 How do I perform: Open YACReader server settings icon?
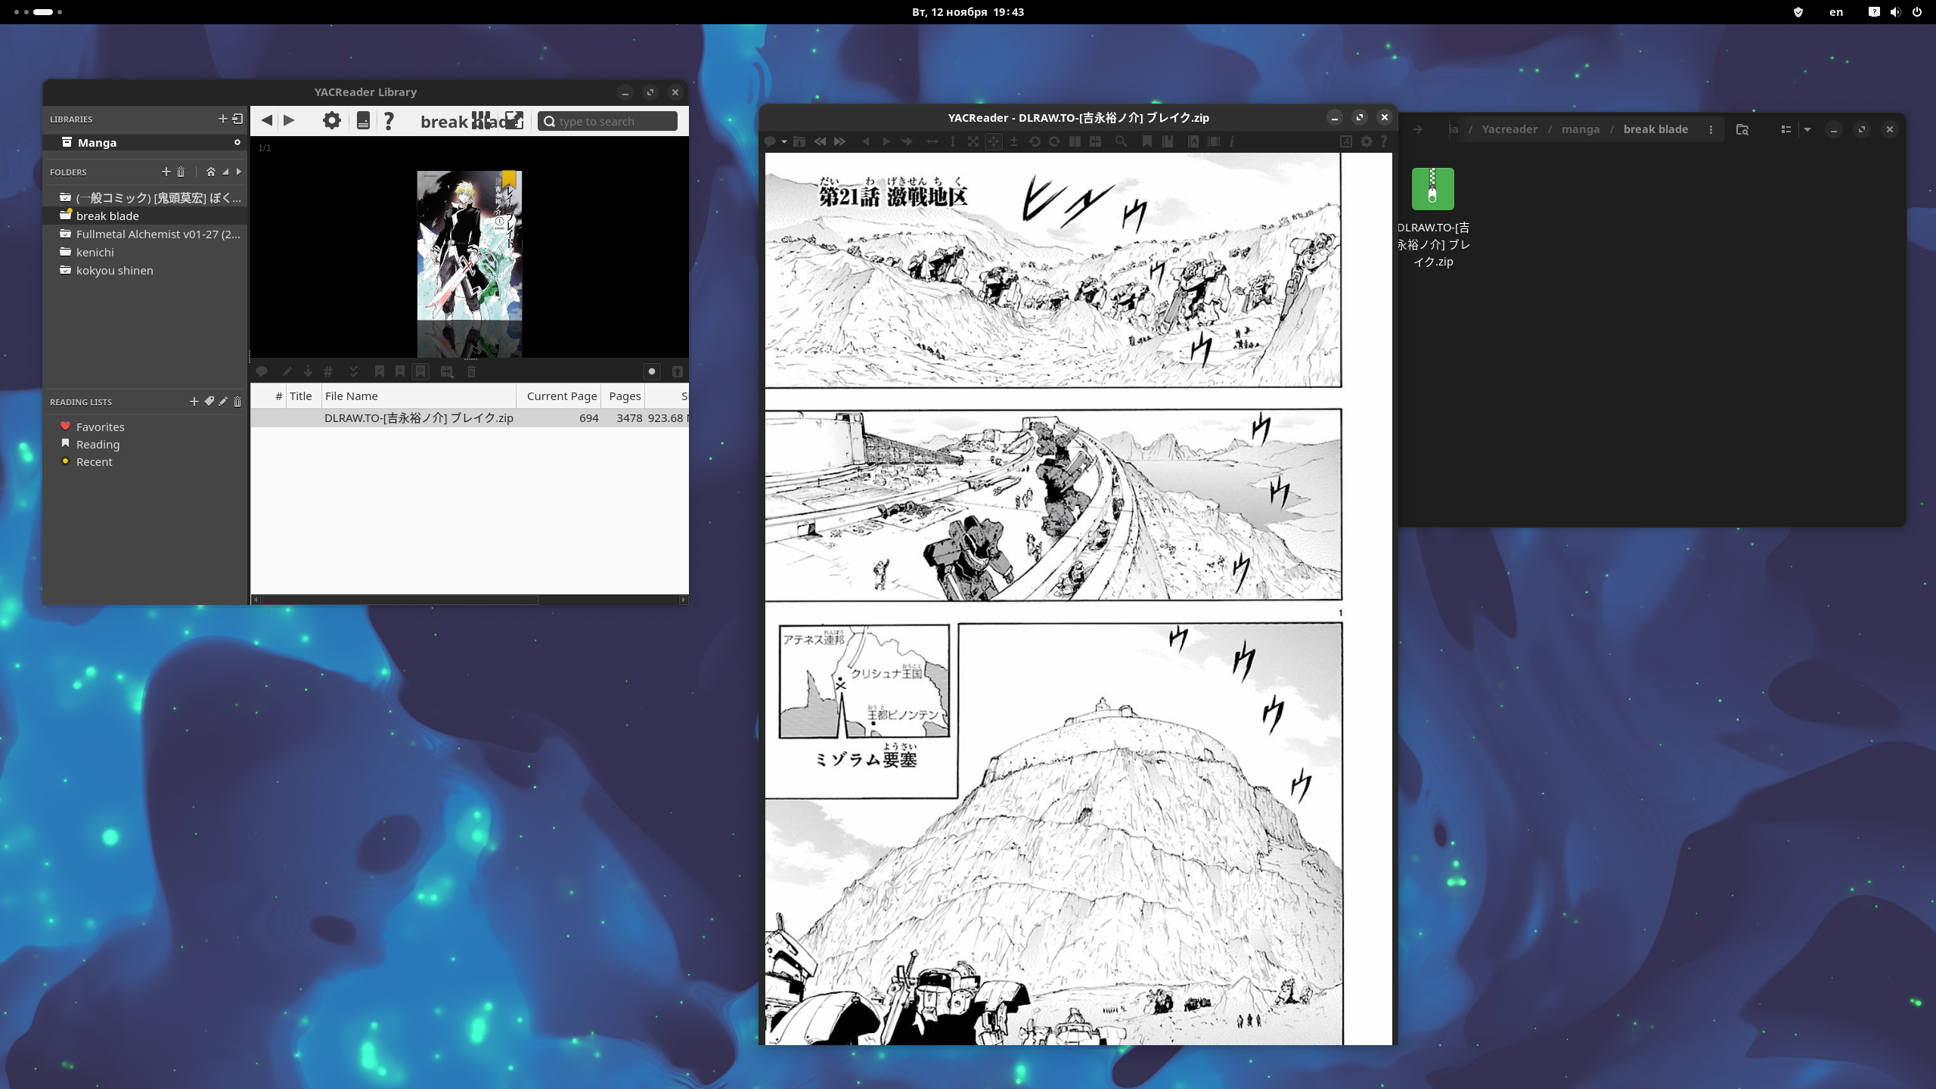[363, 120]
